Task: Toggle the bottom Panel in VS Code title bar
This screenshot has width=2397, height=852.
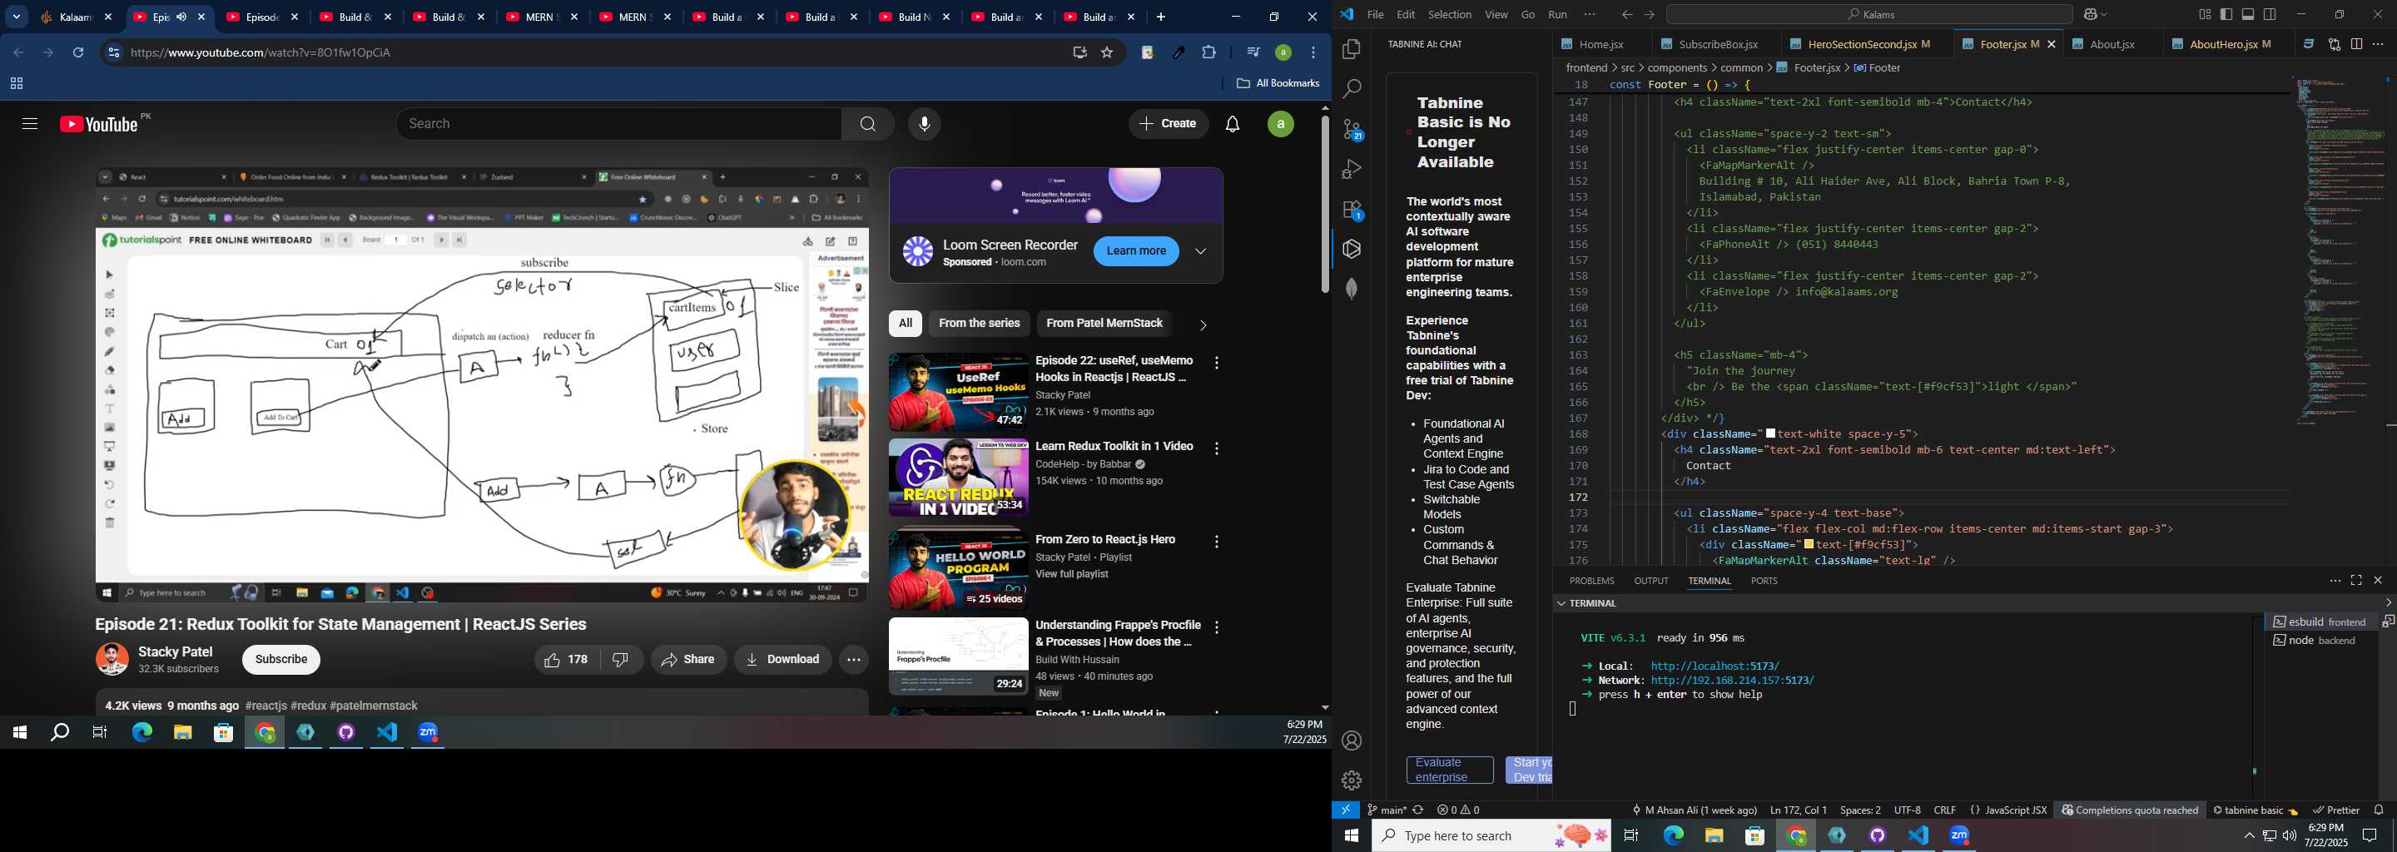Action: (x=2248, y=15)
